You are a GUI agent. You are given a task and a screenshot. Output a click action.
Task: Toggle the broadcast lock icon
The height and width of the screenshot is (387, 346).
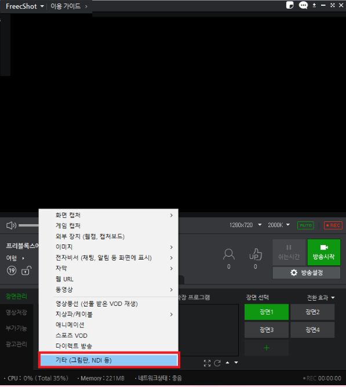pos(26,271)
